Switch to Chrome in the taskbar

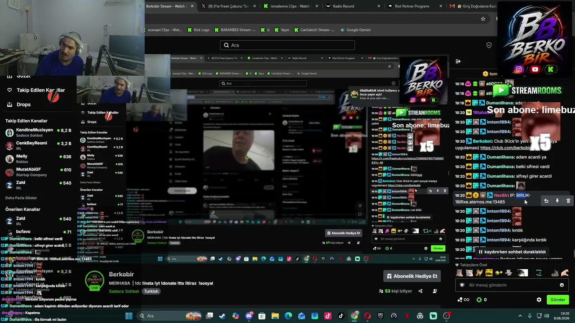[354, 316]
